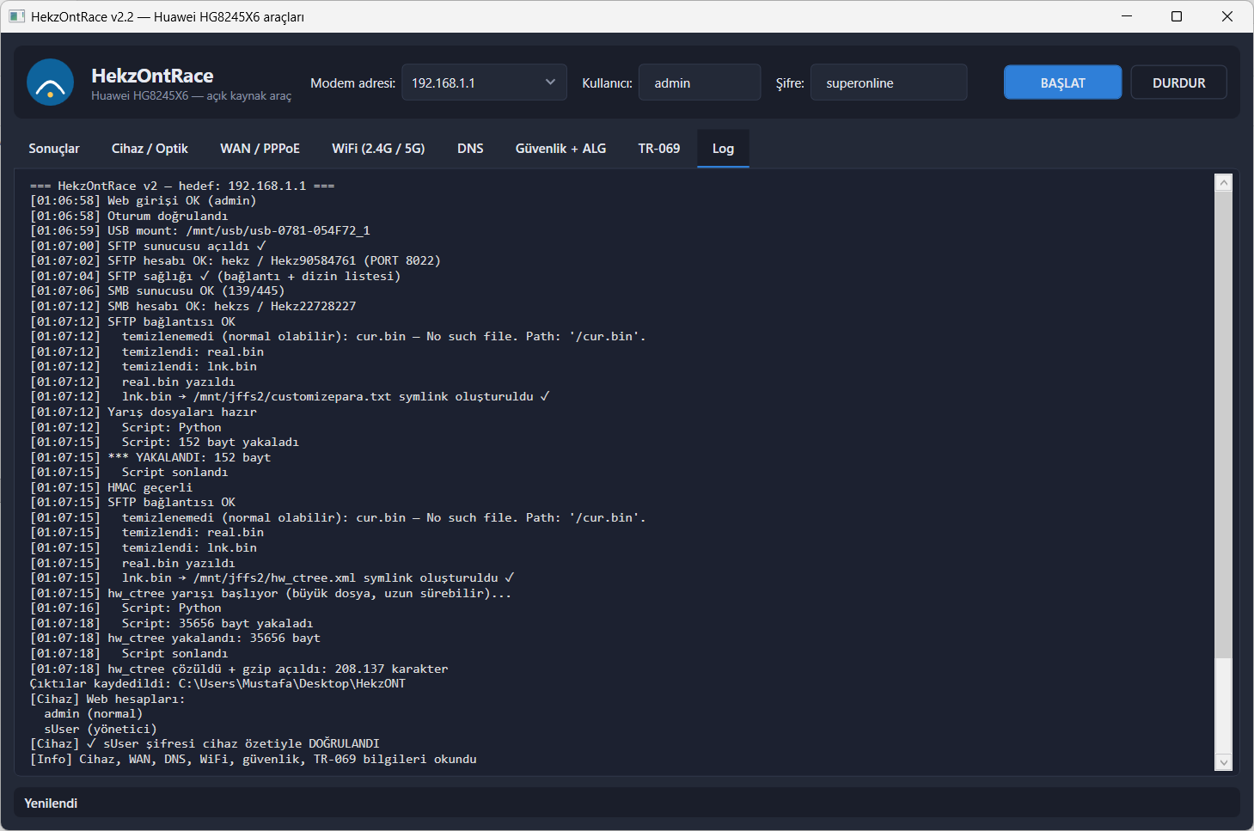Click the Kullanıcı field containing admin

[x=700, y=82]
